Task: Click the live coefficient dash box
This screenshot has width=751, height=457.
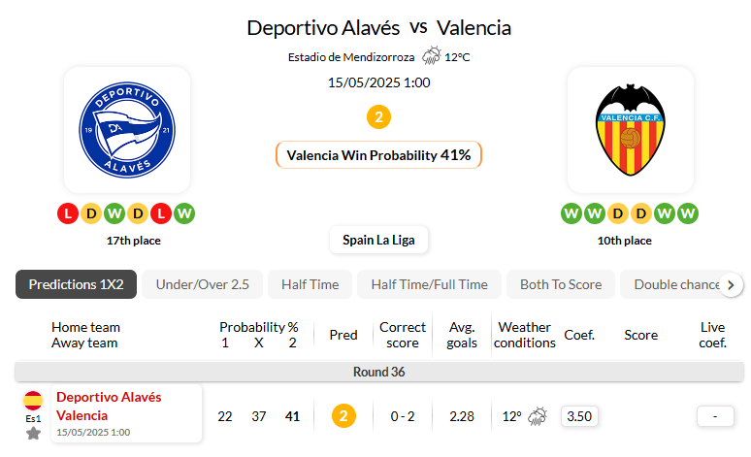Action: [715, 416]
